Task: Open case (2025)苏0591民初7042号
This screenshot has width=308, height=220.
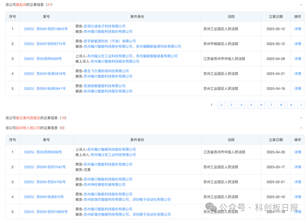Action: tap(44, 167)
